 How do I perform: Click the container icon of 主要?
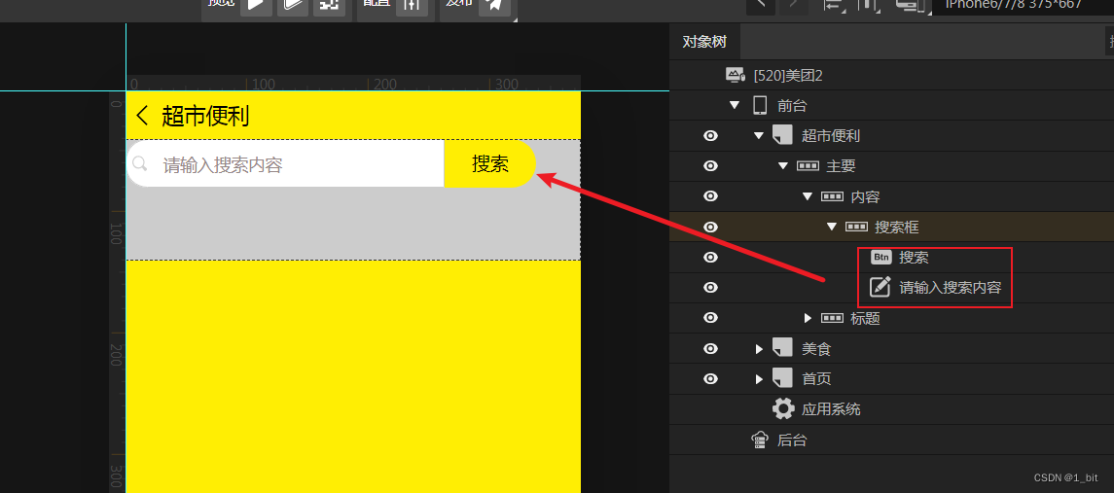[x=808, y=166]
